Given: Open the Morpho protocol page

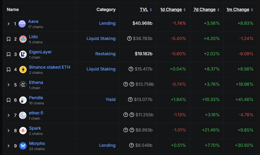Looking at the screenshot, I should click(x=37, y=143).
